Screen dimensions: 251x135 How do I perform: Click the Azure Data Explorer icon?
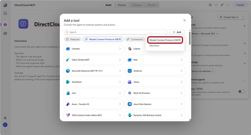[130, 104]
